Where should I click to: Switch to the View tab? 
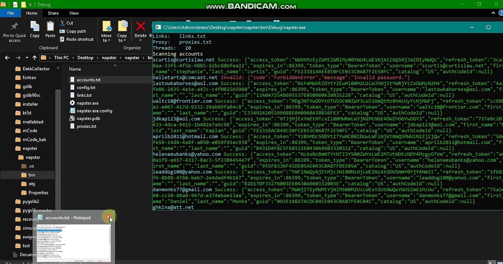(74, 13)
